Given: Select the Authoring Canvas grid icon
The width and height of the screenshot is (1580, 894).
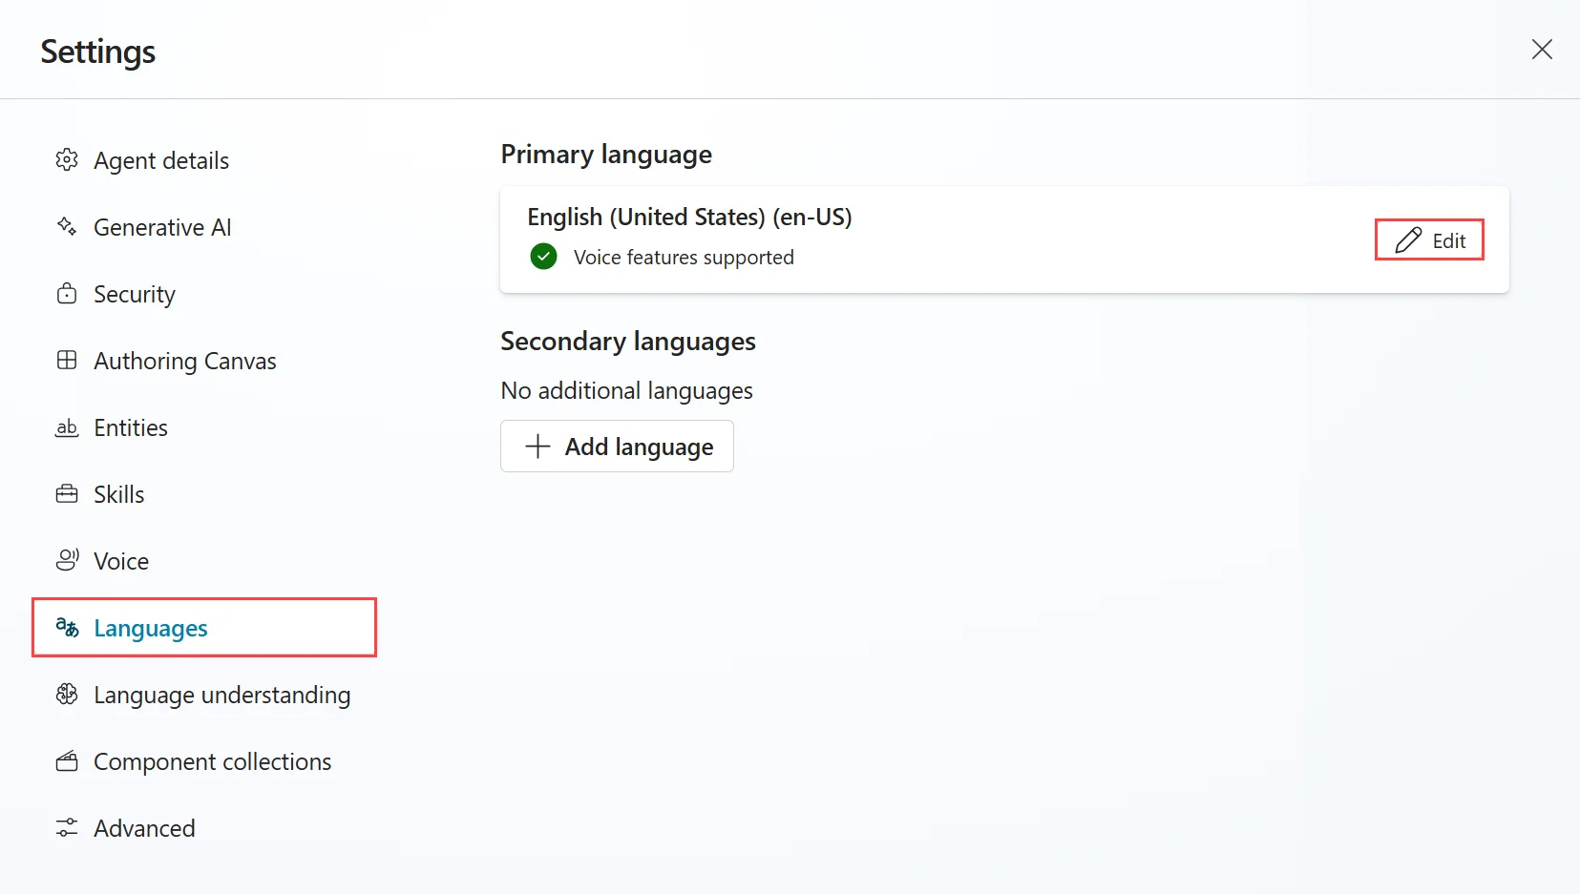Looking at the screenshot, I should coord(67,361).
